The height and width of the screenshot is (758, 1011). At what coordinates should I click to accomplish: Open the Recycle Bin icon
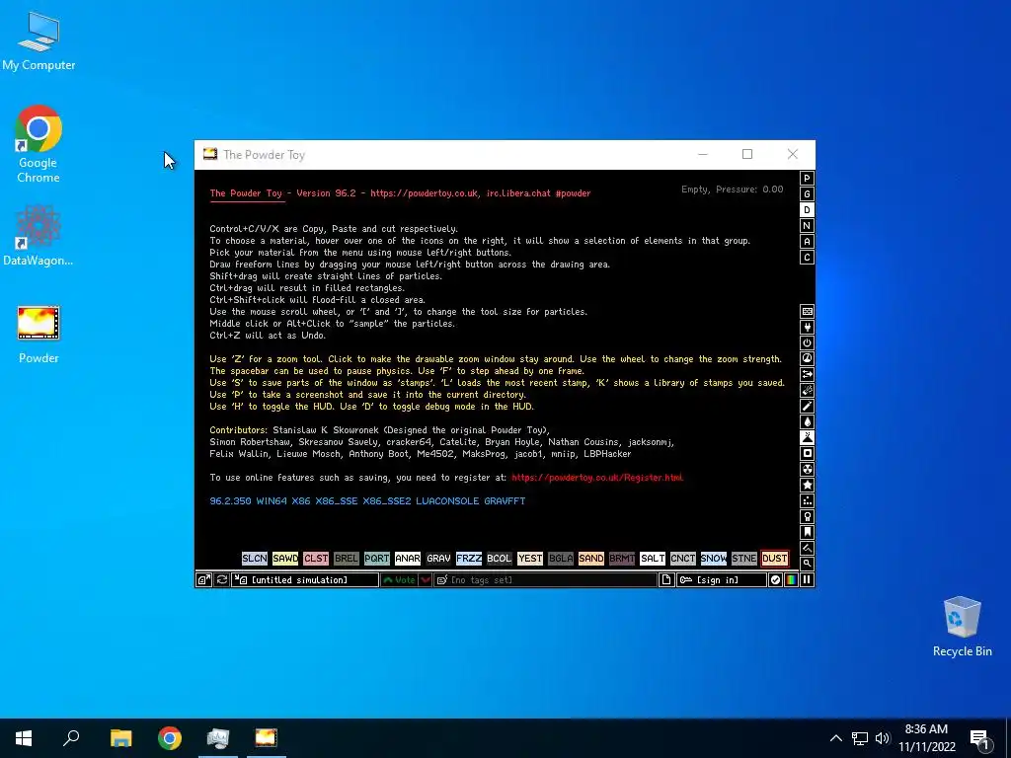click(962, 627)
